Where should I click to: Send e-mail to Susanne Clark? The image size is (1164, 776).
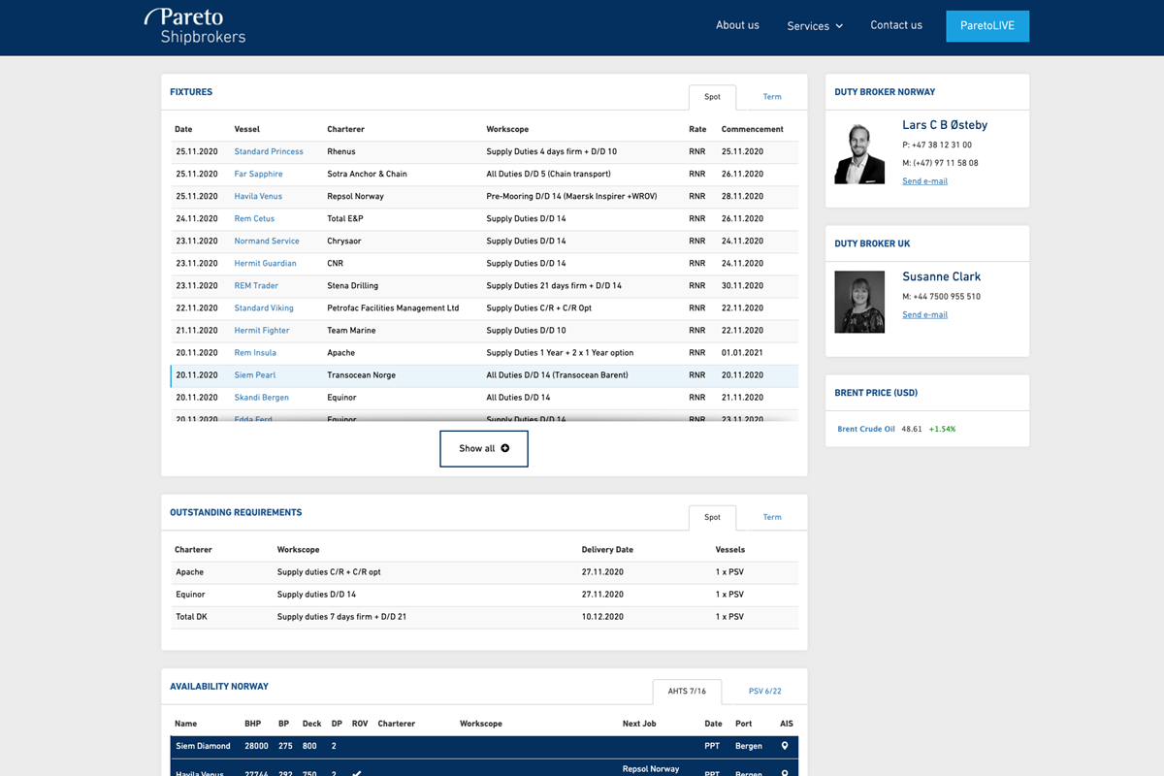(x=924, y=314)
